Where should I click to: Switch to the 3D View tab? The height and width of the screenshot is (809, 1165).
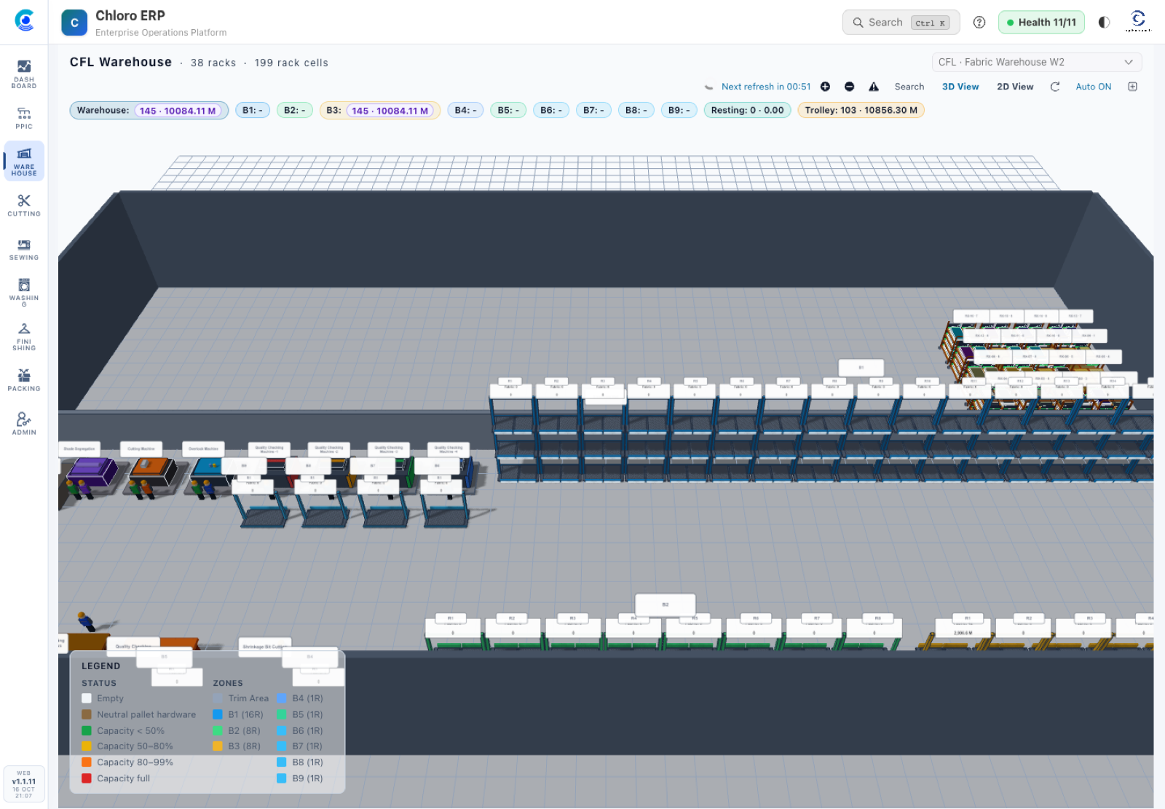coord(960,87)
